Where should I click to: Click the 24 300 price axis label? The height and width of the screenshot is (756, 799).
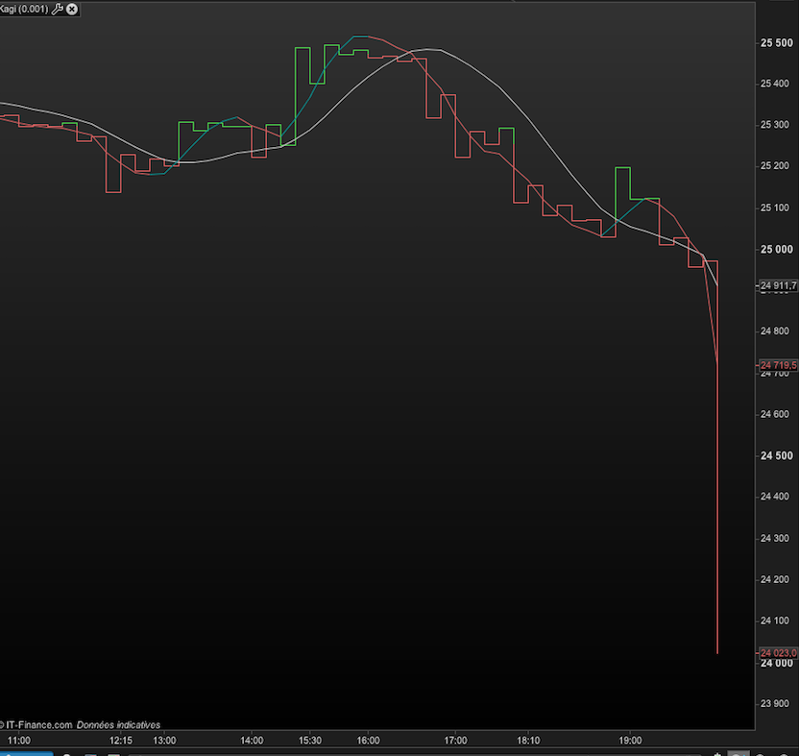pyautogui.click(x=775, y=538)
